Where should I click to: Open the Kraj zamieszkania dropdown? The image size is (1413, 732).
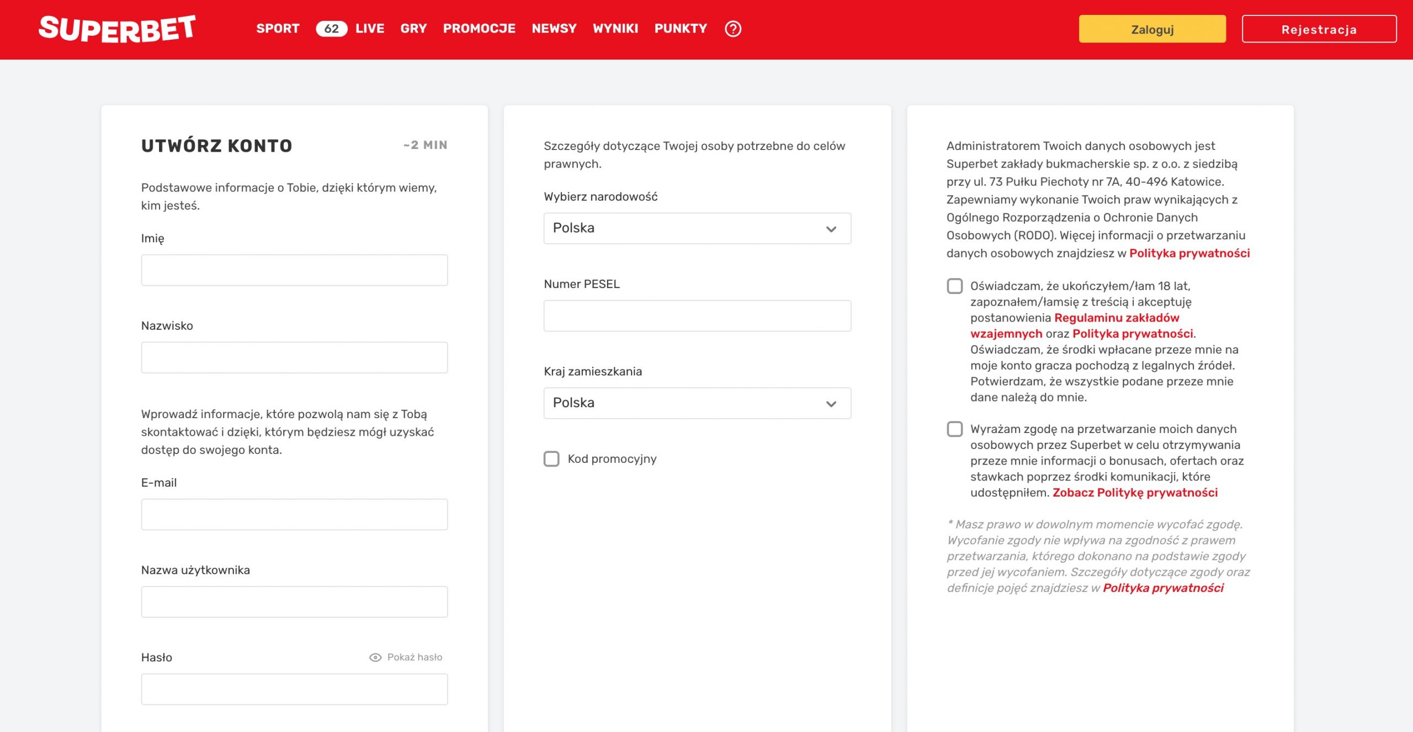[697, 403]
